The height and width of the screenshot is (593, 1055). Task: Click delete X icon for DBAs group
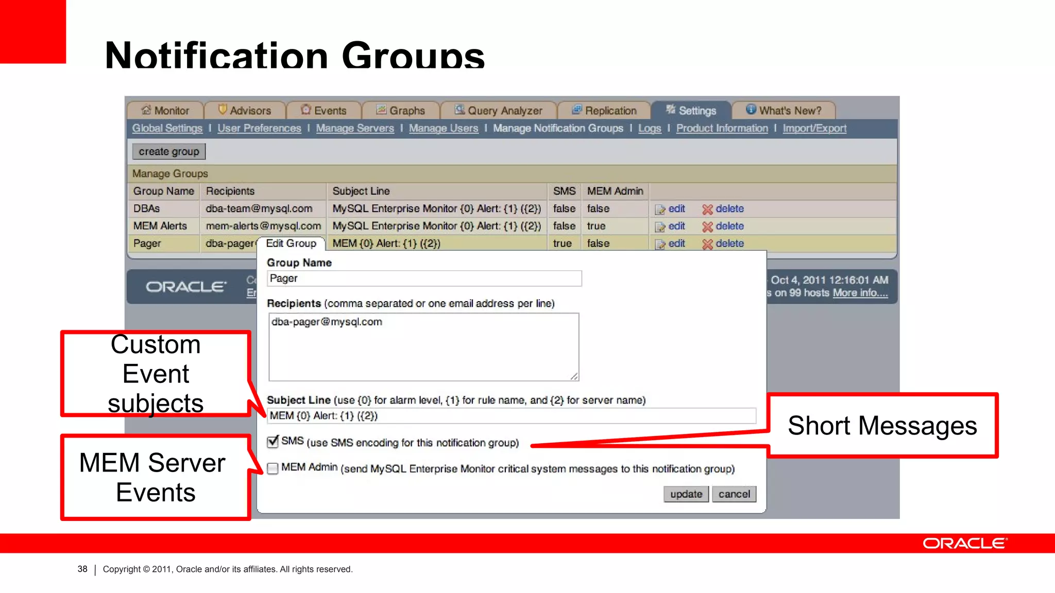click(707, 210)
